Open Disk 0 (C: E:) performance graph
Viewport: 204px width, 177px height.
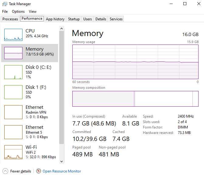pos(13,72)
